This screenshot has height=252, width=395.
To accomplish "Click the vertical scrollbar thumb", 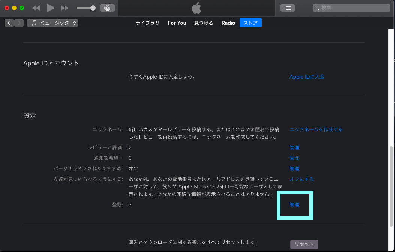I will (x=391, y=186).
